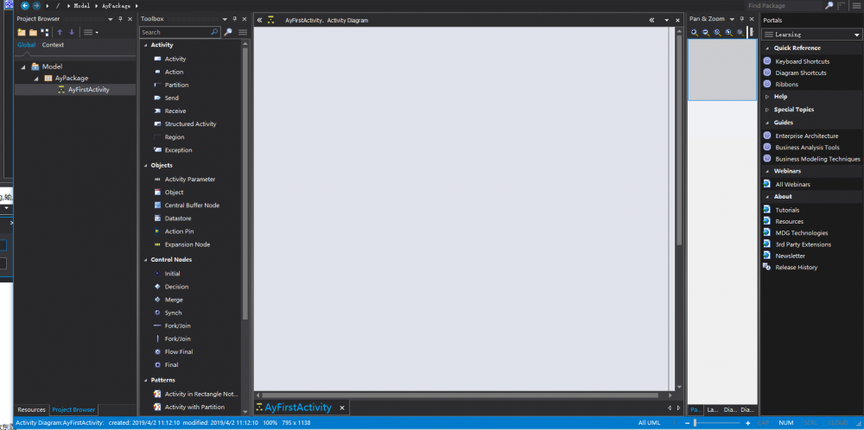Open the Toolbox panel dropdown arrow
Viewport: 864px width, 430px height.
(x=225, y=19)
